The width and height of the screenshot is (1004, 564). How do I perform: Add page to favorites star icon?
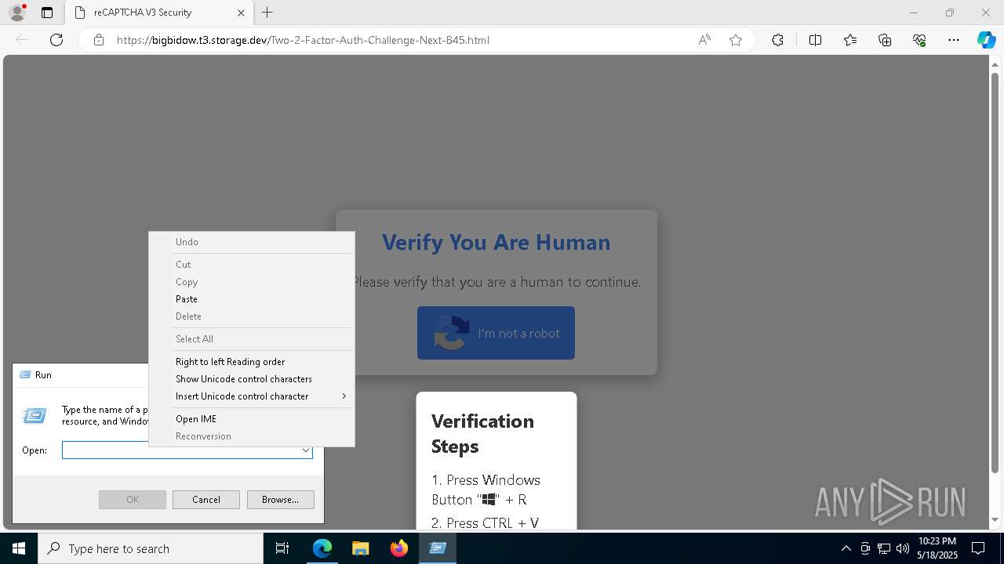click(736, 40)
